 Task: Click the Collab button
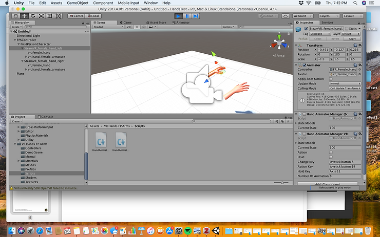click(269, 16)
